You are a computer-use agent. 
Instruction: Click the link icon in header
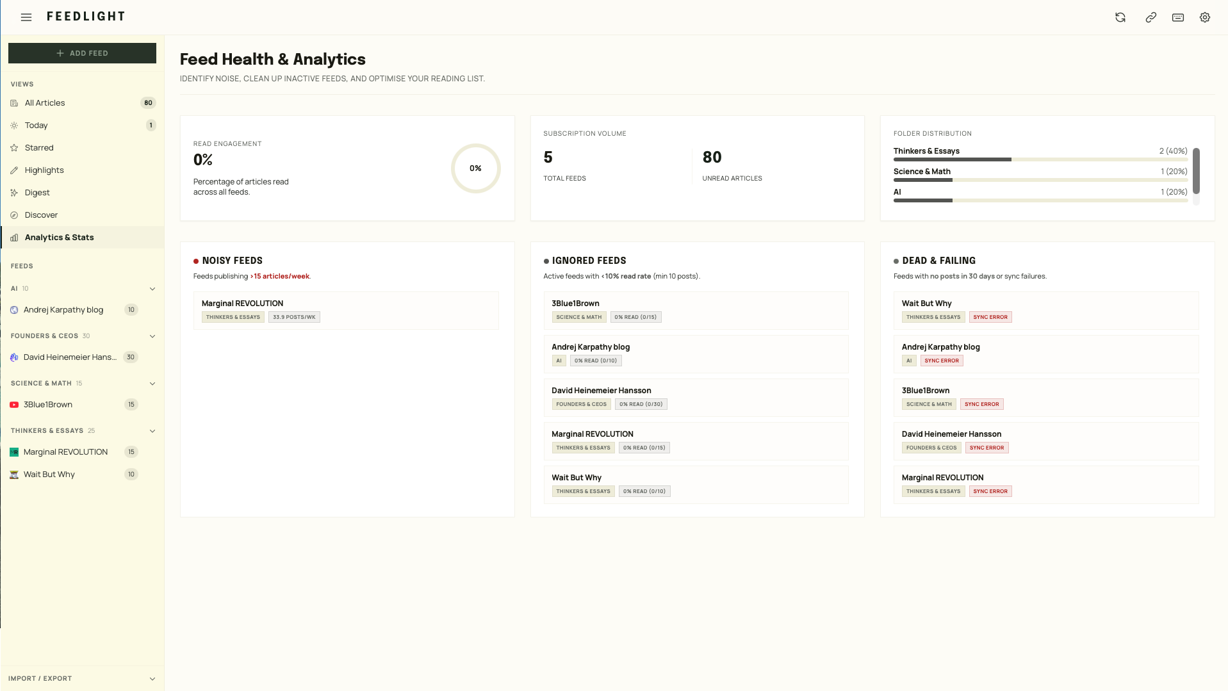pos(1150,17)
